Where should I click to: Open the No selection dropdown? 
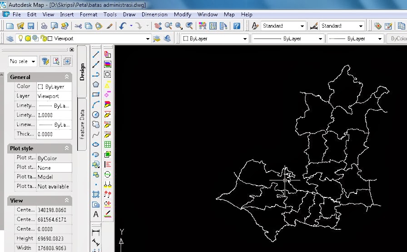(33, 61)
